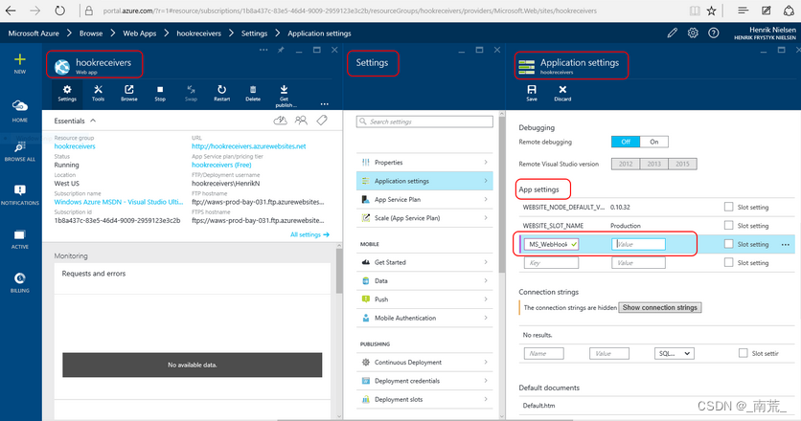Image resolution: width=801 pixels, height=421 pixels.
Task: Select Visual Studio version 2012
Action: [x=626, y=164]
